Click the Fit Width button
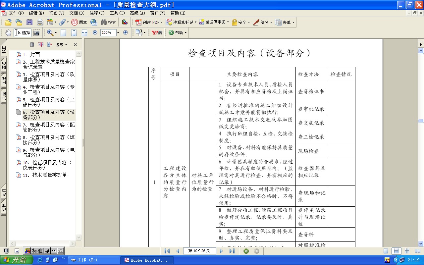 pos(84,32)
